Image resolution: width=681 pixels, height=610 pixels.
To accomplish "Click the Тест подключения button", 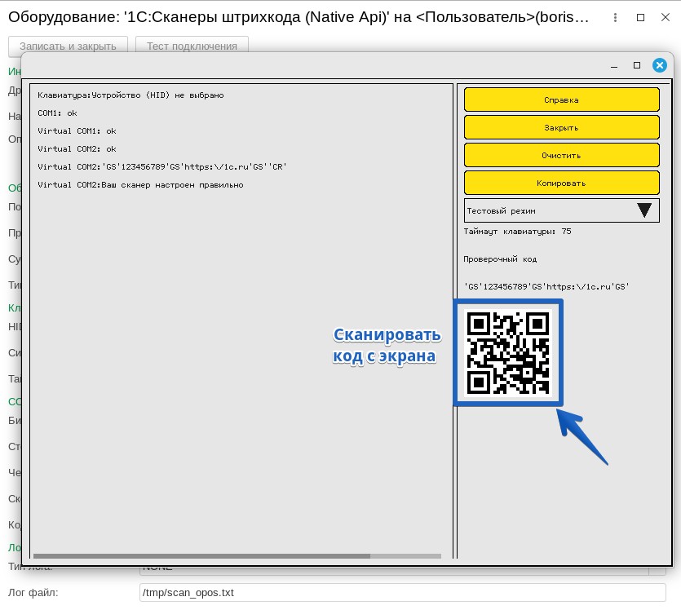I will 192,46.
